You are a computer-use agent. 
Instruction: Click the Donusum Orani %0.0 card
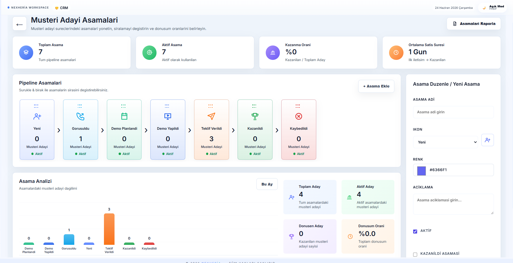tap(368, 236)
